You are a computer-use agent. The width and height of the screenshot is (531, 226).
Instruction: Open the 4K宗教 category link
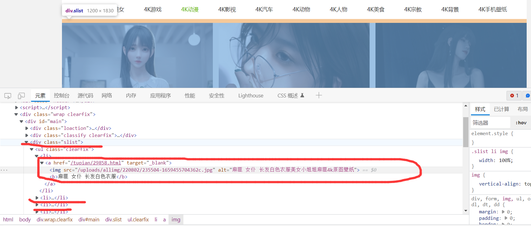[x=413, y=10]
